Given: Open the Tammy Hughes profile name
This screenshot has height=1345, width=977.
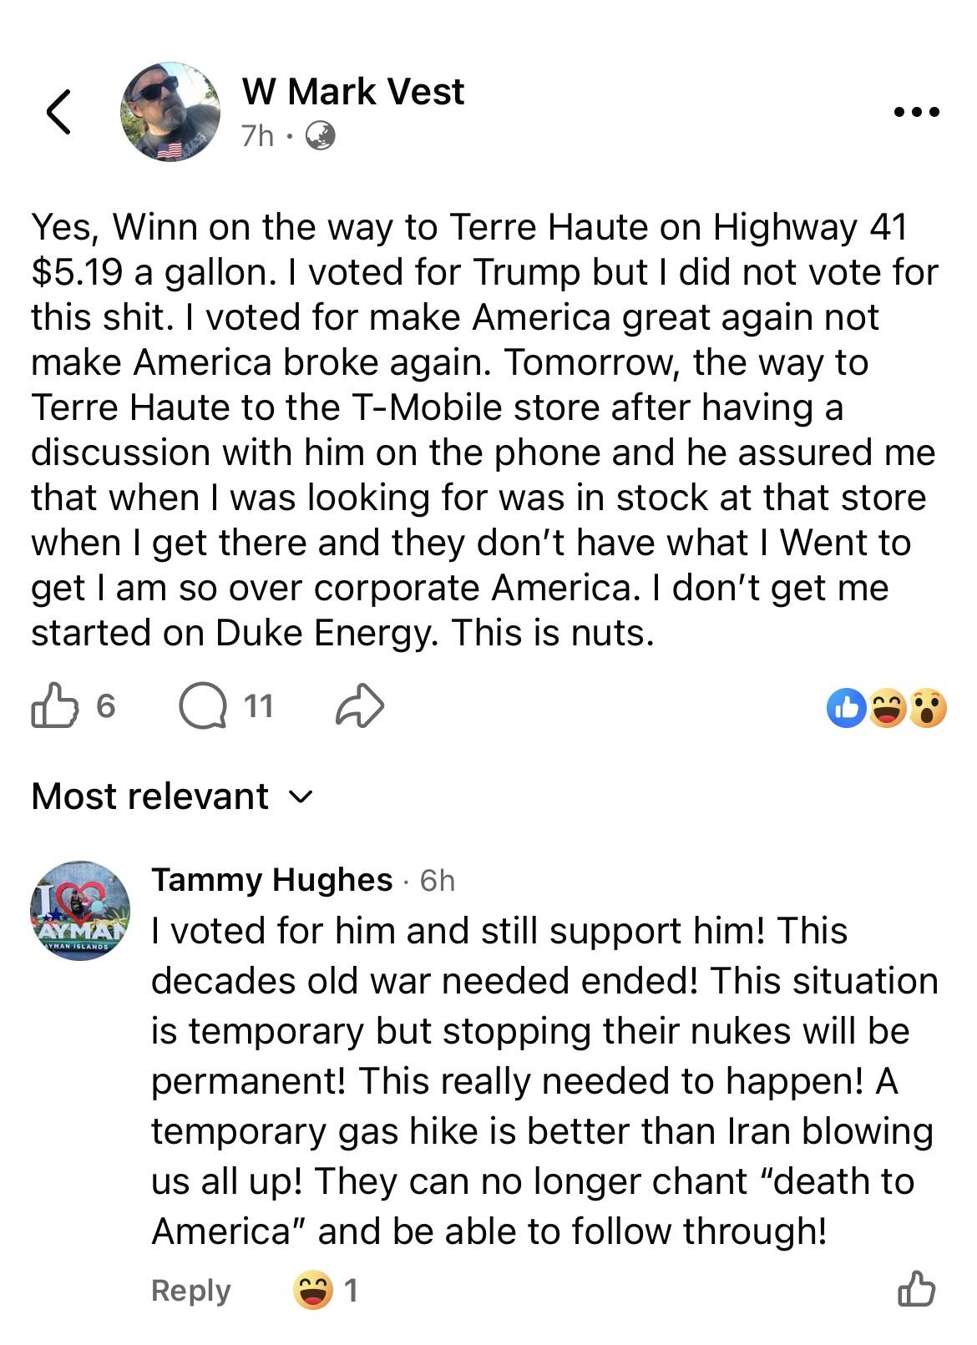Looking at the screenshot, I should click(272, 879).
